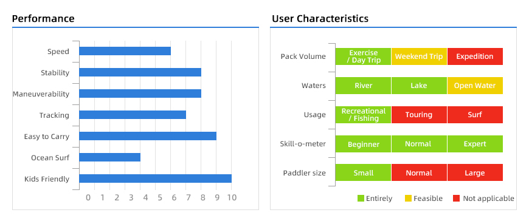
Task: Select the Open Water cell
Action: 475,86
